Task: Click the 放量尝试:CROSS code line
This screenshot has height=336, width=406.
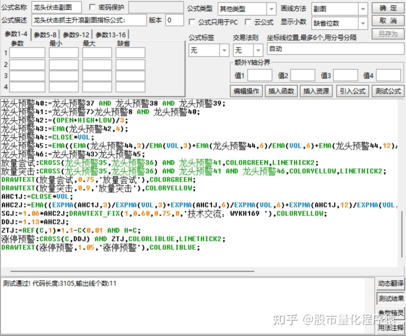Action: coord(160,163)
